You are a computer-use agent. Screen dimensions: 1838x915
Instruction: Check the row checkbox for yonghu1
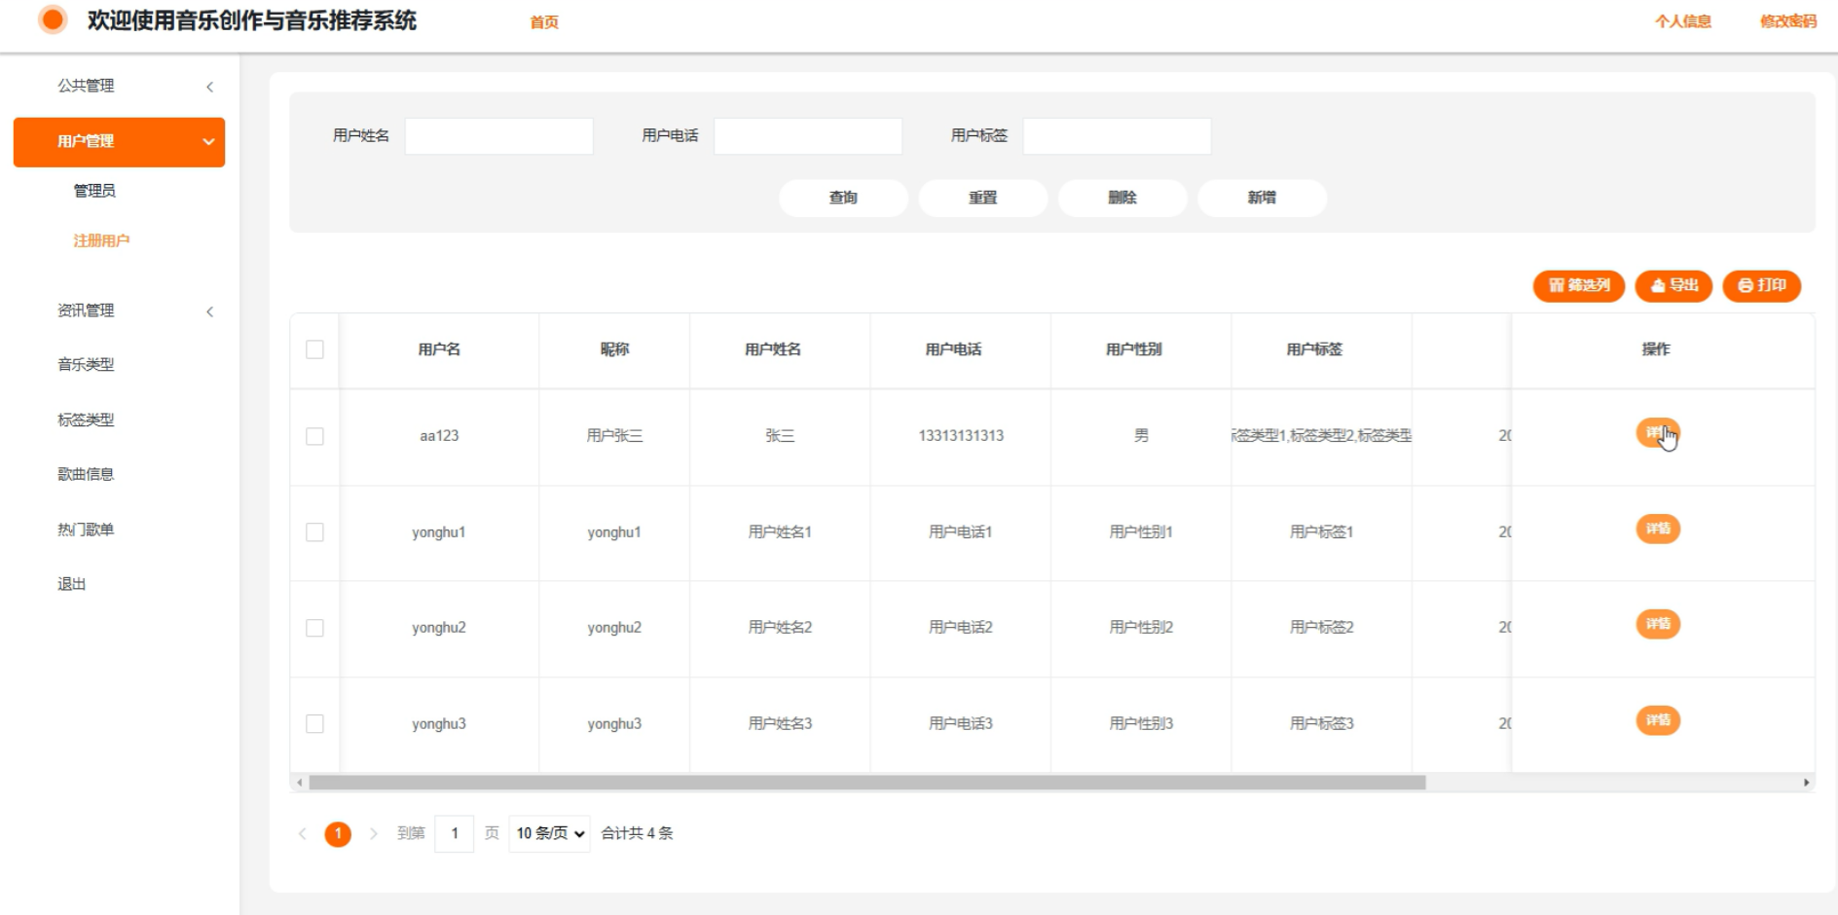coord(314,532)
